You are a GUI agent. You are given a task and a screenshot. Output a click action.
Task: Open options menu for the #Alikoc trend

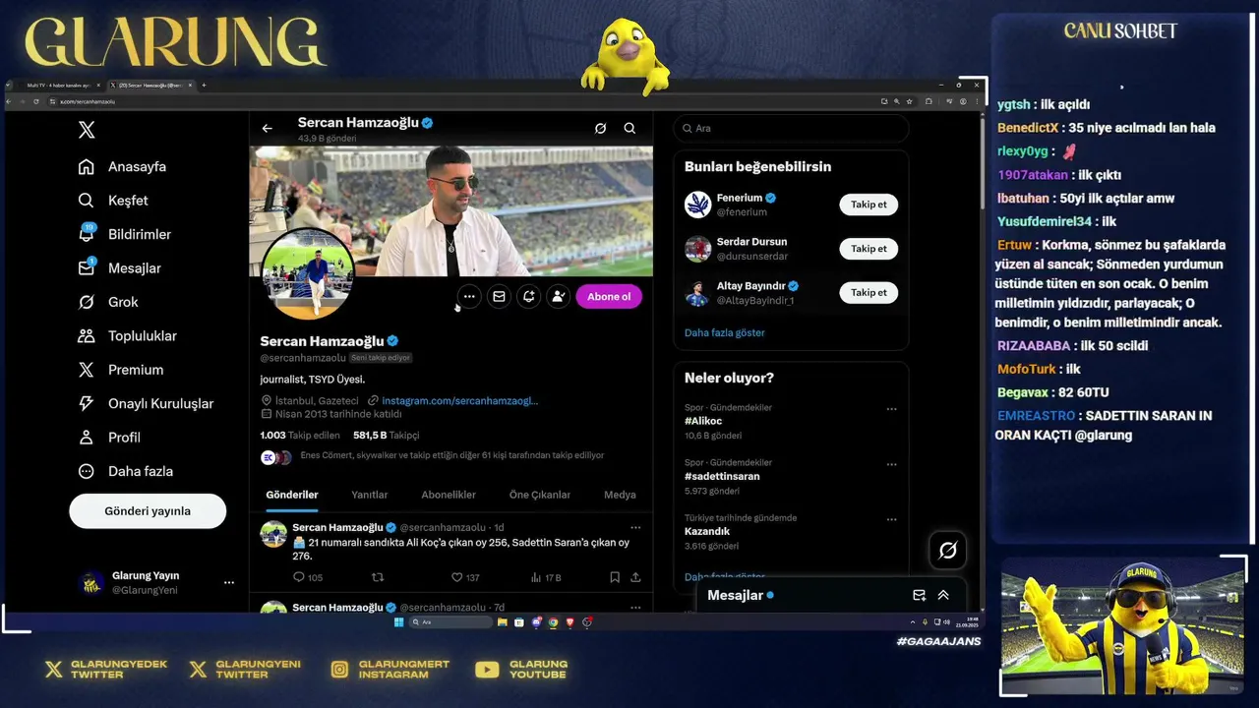click(891, 409)
